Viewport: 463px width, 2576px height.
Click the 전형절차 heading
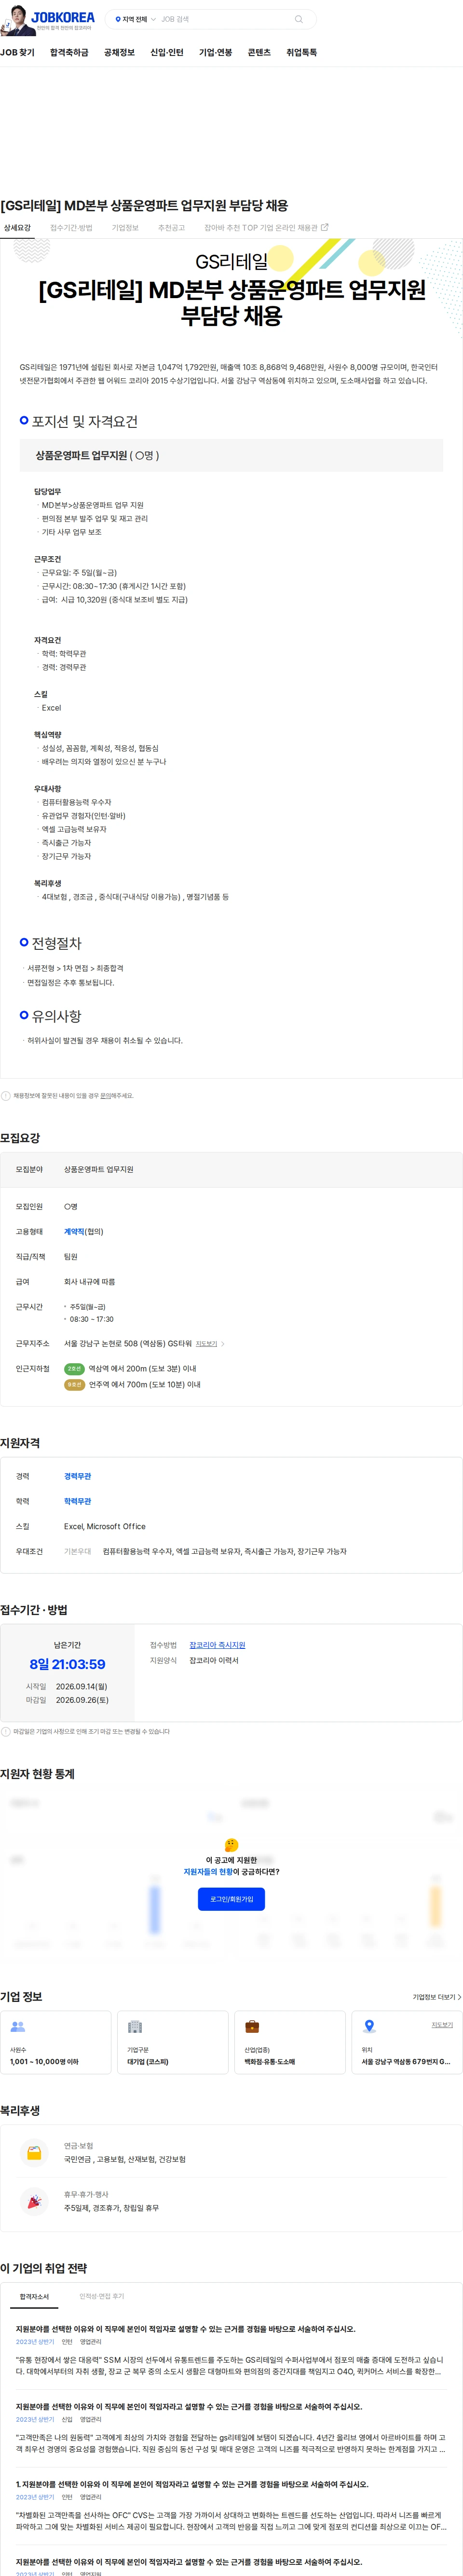tap(57, 943)
